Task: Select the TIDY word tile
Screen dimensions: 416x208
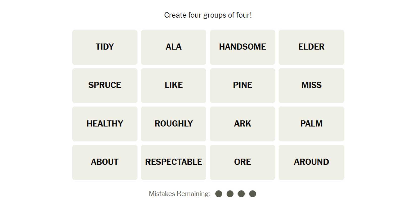Action: (105, 47)
